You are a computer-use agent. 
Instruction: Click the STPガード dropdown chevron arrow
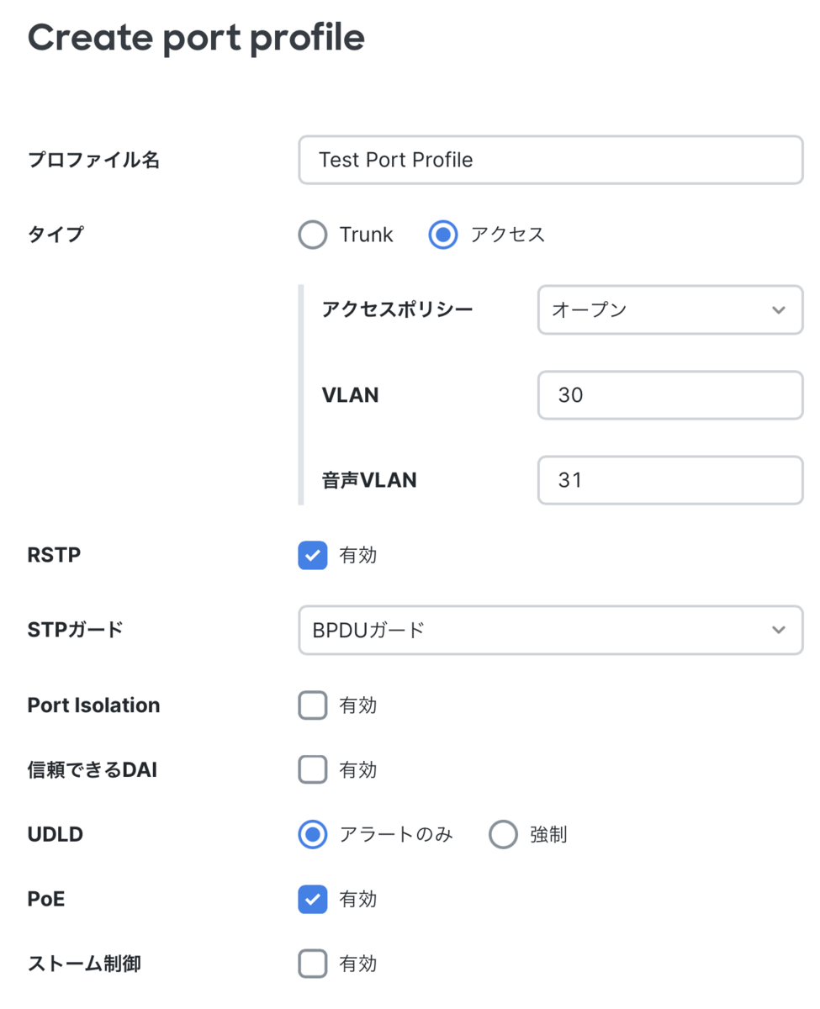pyautogui.click(x=778, y=630)
